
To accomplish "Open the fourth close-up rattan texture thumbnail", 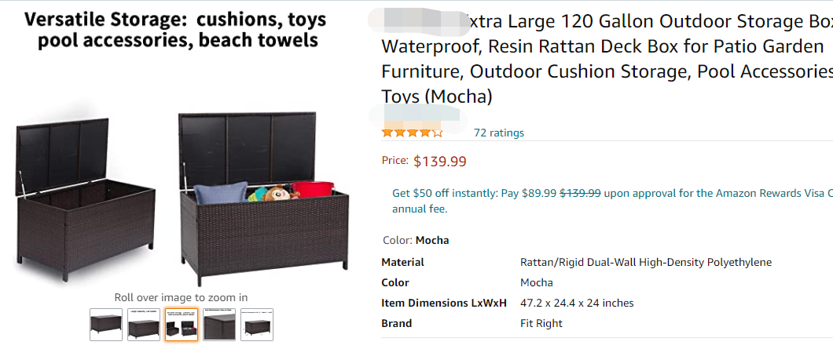I will [219, 324].
